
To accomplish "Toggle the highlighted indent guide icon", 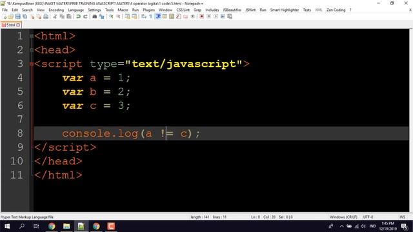I will pyautogui.click(x=157, y=16).
